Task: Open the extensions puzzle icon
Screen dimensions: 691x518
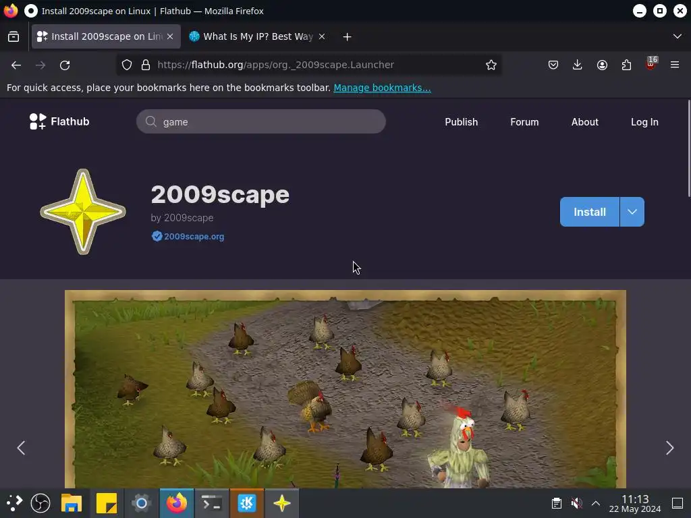Action: (626, 65)
